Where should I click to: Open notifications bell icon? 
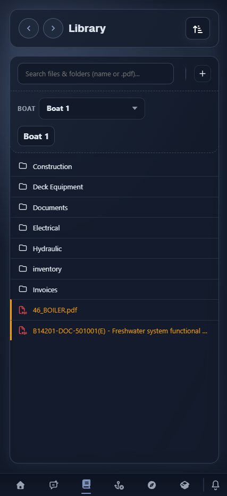tap(215, 485)
